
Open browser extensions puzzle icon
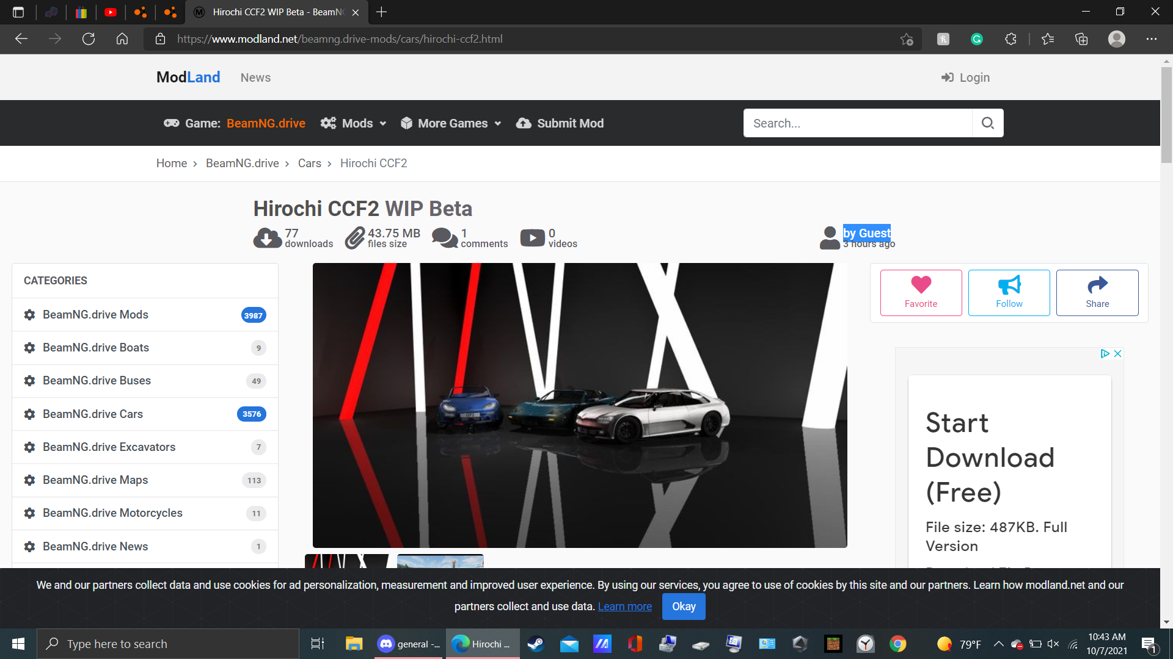pos(1010,39)
